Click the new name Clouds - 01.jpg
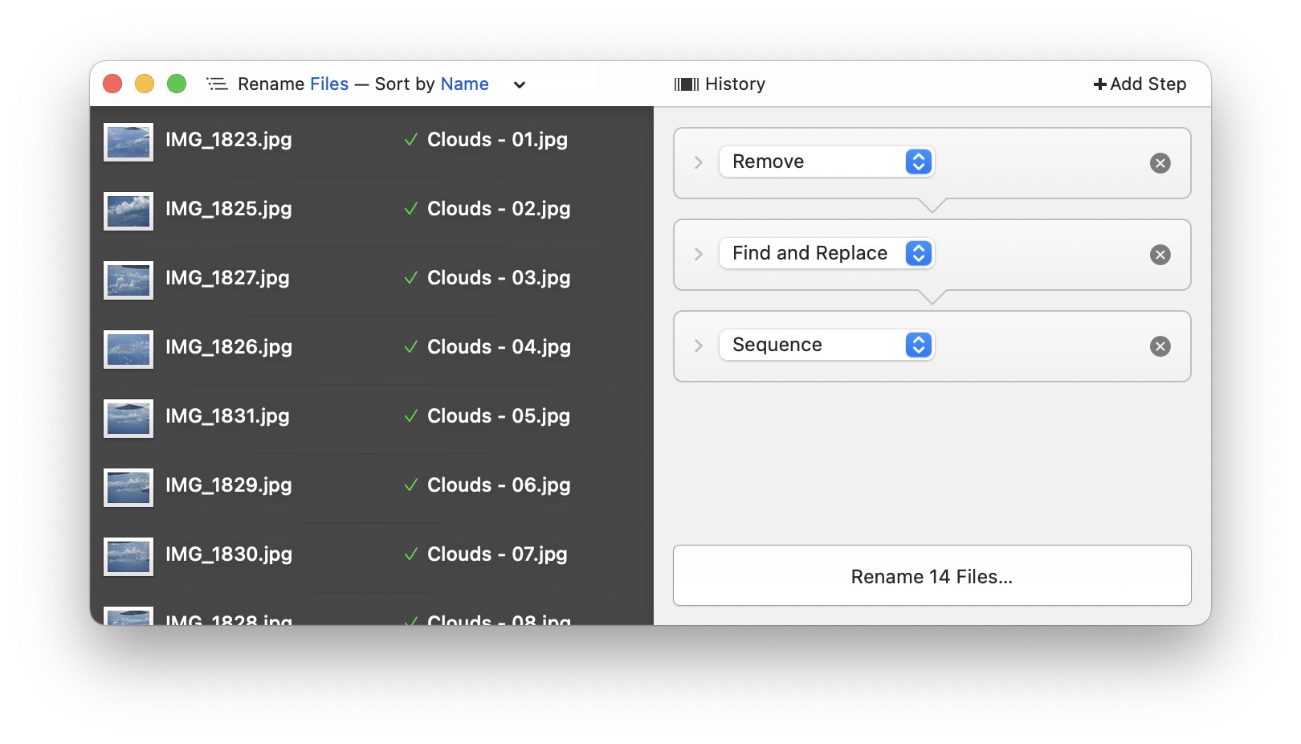1301x744 pixels. point(497,140)
